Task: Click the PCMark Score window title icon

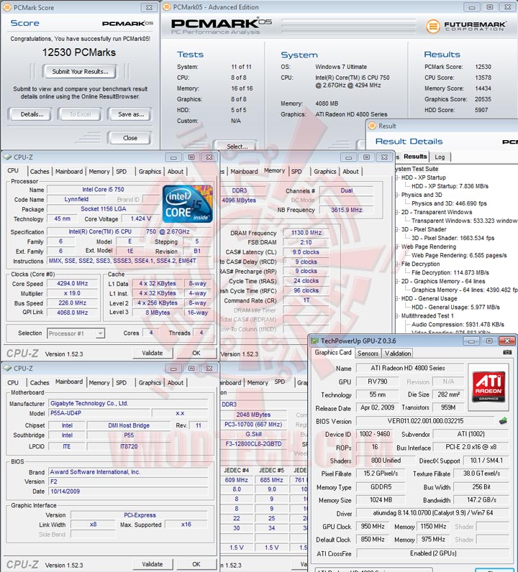Action: click(x=7, y=7)
